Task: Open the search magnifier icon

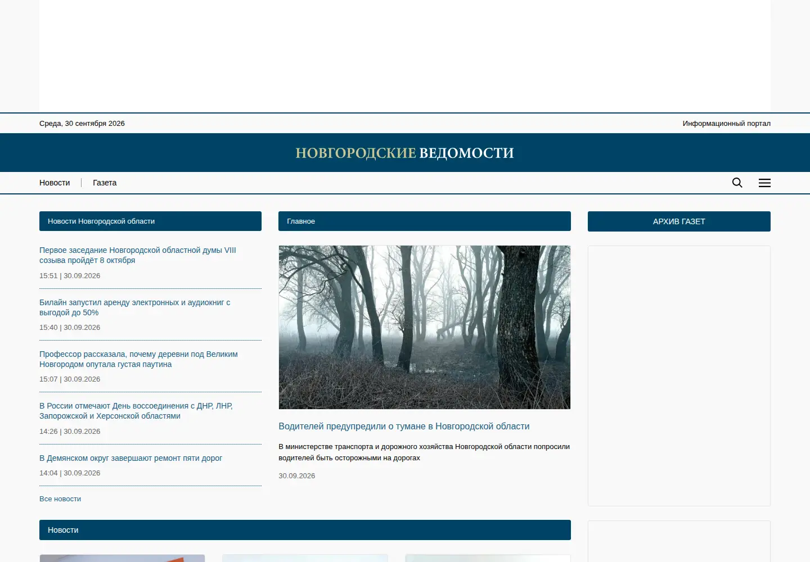Action: [737, 183]
